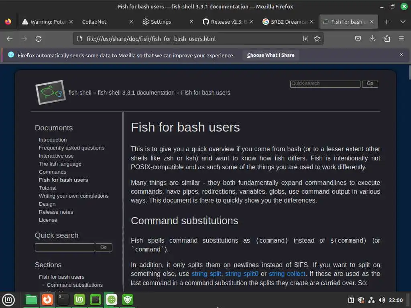Image resolution: width=411 pixels, height=308 pixels.
Task: Open fish-shell 3.3.1 documentation breadcrumb
Action: point(136,93)
